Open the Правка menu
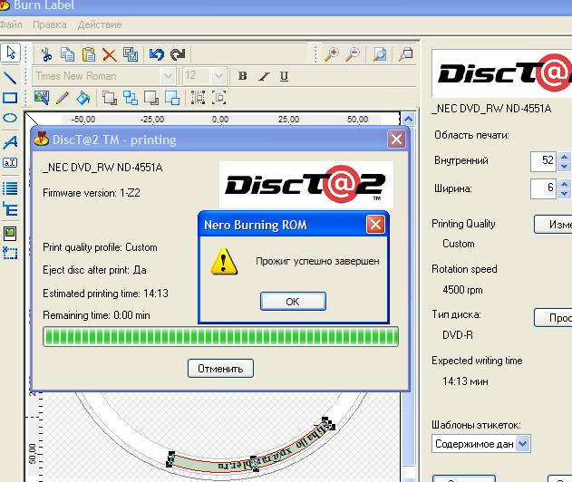This screenshot has height=482, width=572. pos(49,24)
